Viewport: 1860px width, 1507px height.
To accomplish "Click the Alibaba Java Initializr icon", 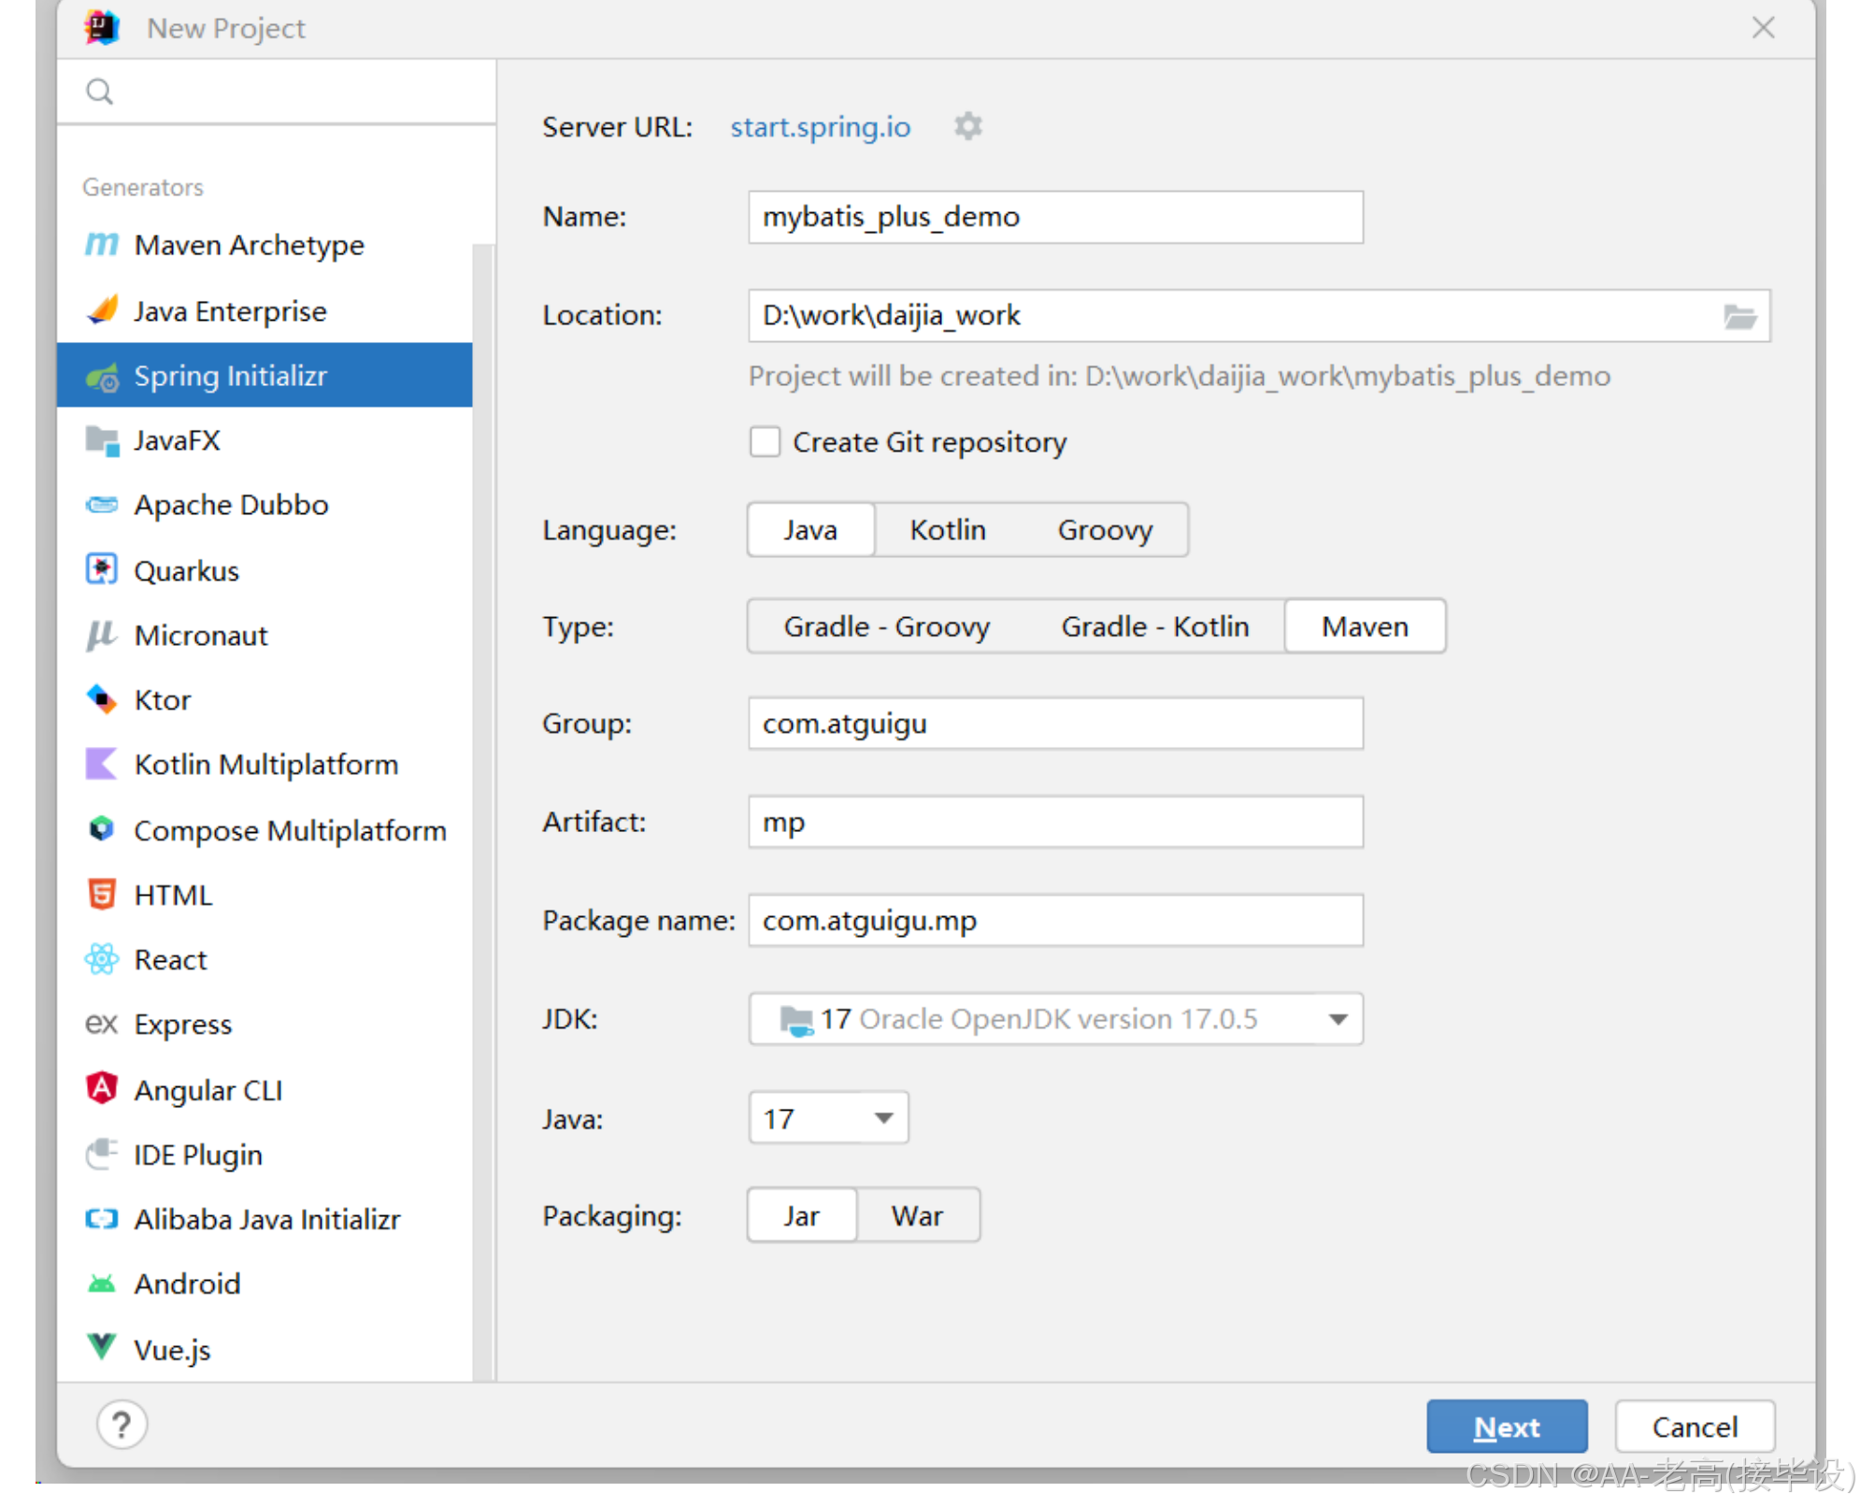I will (x=101, y=1218).
